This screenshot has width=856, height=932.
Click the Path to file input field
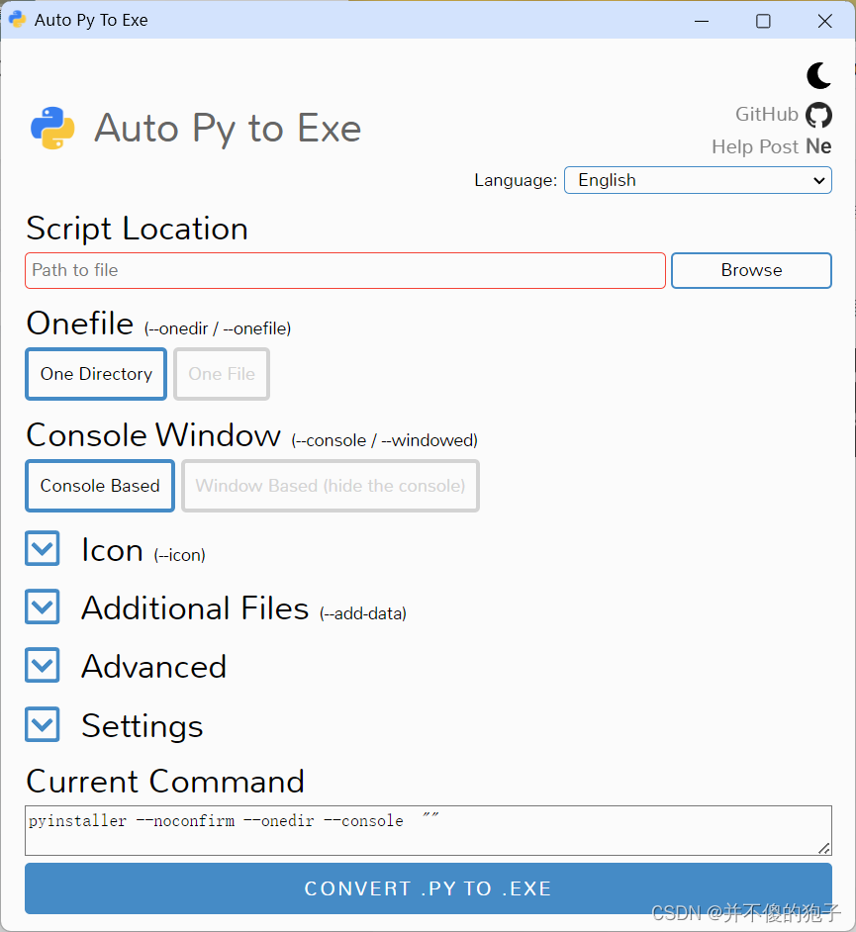(344, 270)
